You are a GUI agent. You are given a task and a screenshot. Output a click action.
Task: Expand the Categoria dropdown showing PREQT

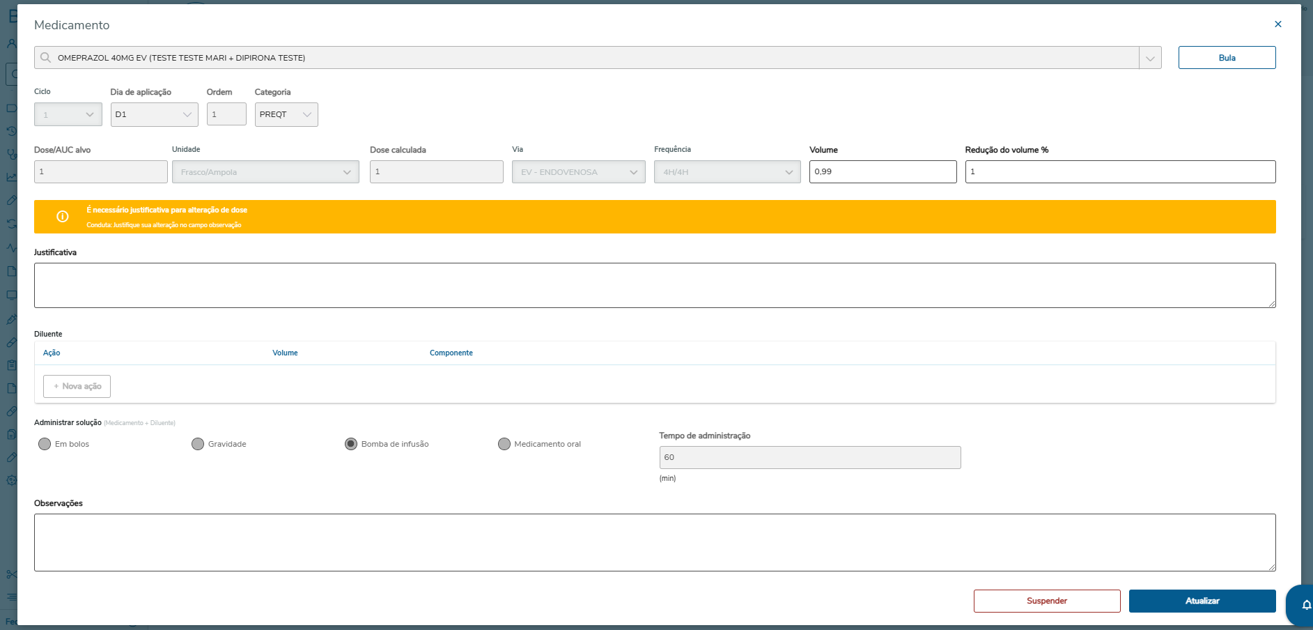[286, 114]
